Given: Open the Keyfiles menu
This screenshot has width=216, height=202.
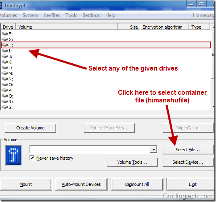Looking at the screenshot, I should click(x=52, y=15).
